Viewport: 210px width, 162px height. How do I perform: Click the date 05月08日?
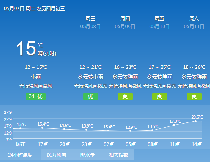[x=91, y=27]
